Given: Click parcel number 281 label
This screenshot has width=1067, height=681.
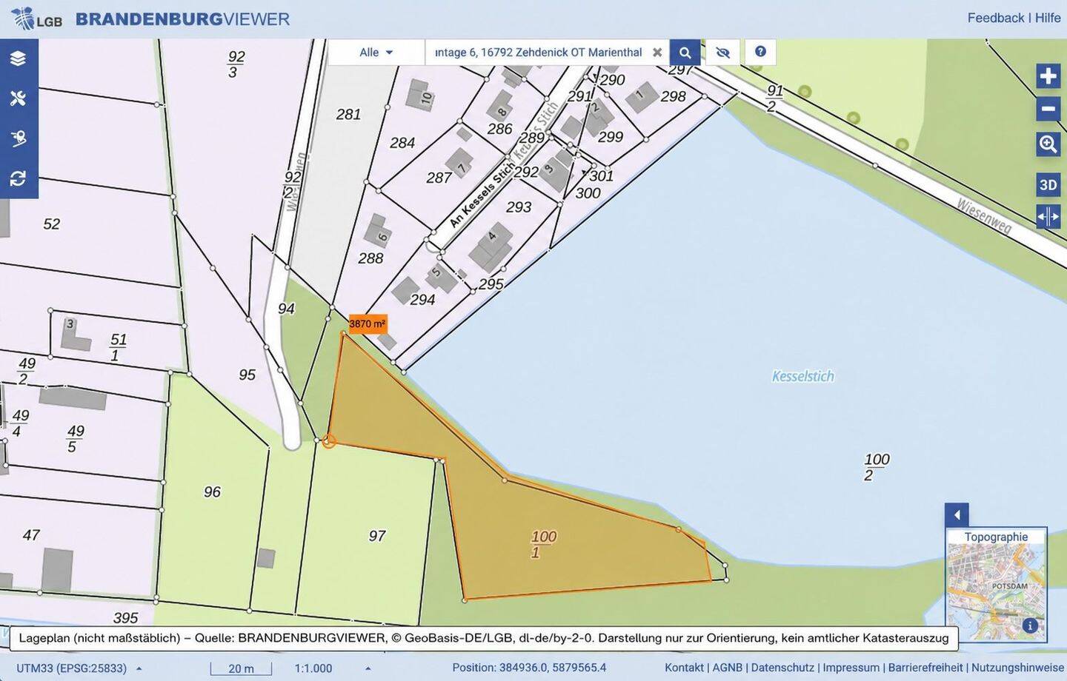Looking at the screenshot, I should click(x=348, y=114).
